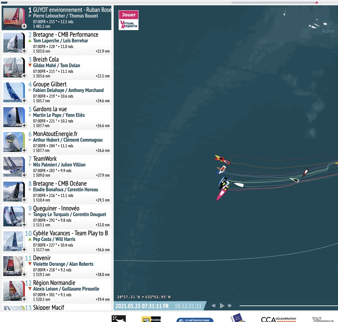
Task: Select the large pink boat marker on map
Action: [221, 194]
